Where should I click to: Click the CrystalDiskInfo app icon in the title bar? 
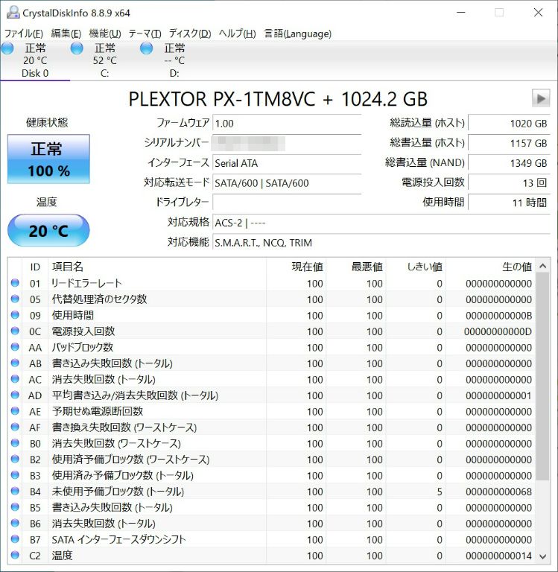pyautogui.click(x=13, y=13)
